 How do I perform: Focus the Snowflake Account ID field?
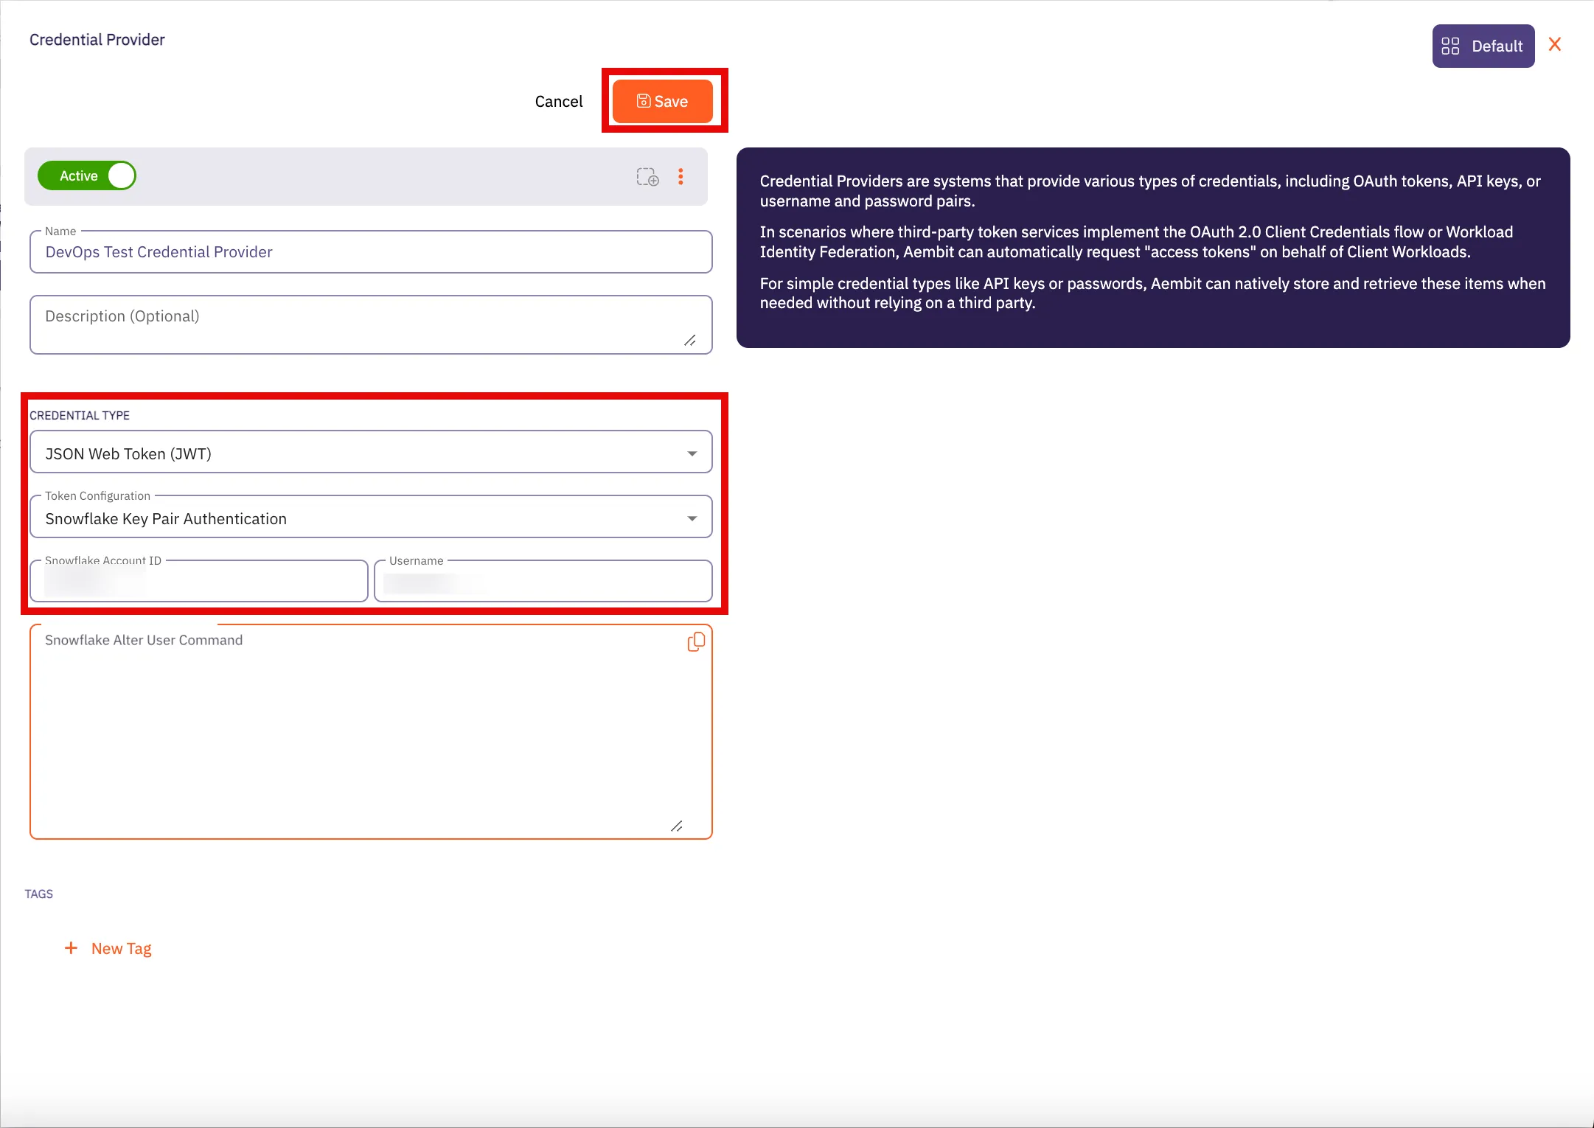(199, 582)
